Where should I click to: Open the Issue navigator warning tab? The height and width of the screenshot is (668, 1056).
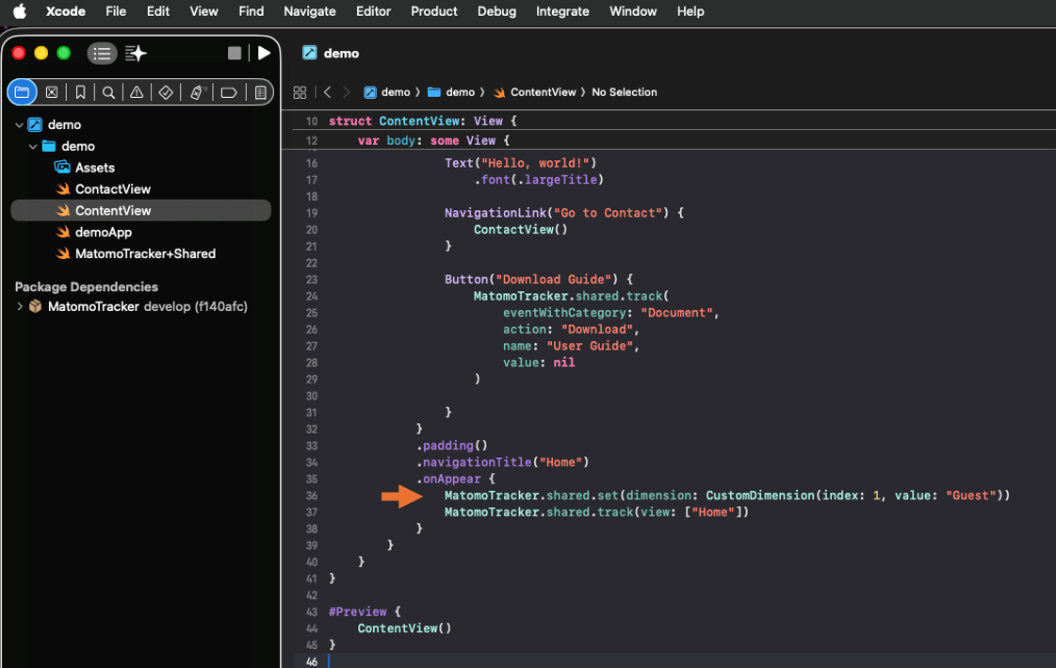[137, 92]
